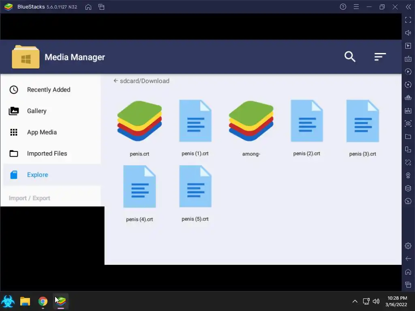Viewport: 415px width, 311px height.
Task: Open BlueStacks settings gear
Action: coord(408,246)
